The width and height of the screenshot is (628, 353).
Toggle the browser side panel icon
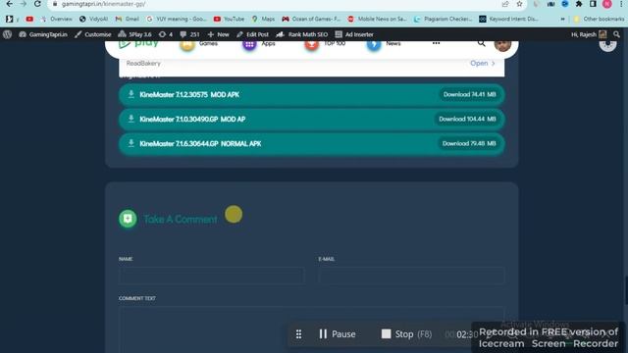[593, 4]
